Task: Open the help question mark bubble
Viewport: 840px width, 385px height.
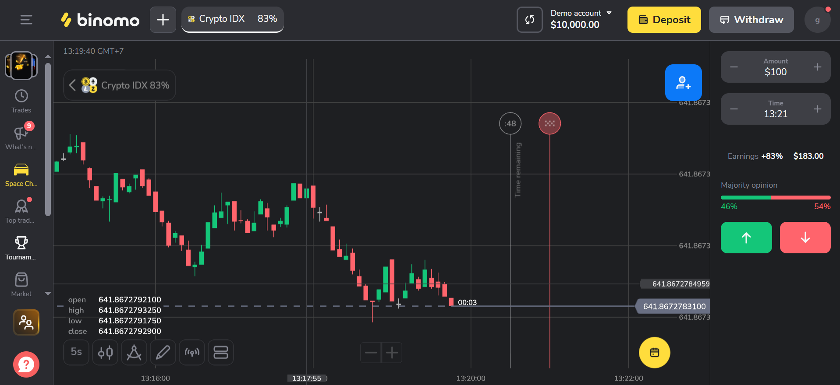Action: coord(26,364)
